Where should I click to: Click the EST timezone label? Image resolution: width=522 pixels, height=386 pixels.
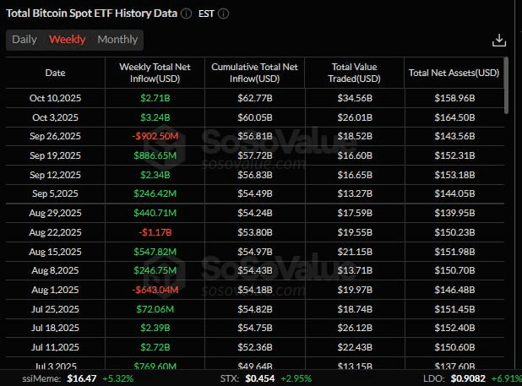point(206,14)
